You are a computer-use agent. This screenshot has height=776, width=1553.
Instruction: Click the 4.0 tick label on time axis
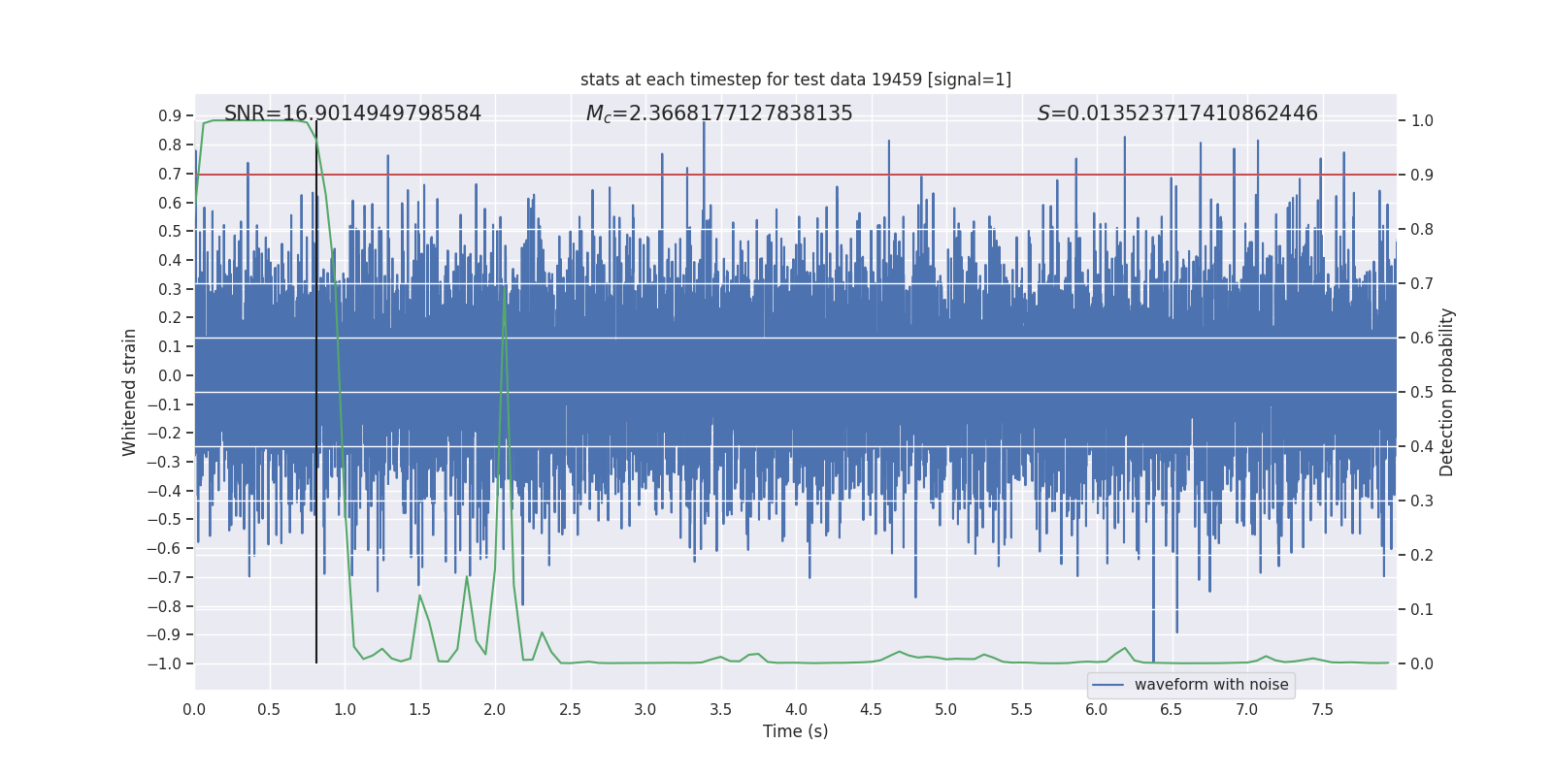796,709
